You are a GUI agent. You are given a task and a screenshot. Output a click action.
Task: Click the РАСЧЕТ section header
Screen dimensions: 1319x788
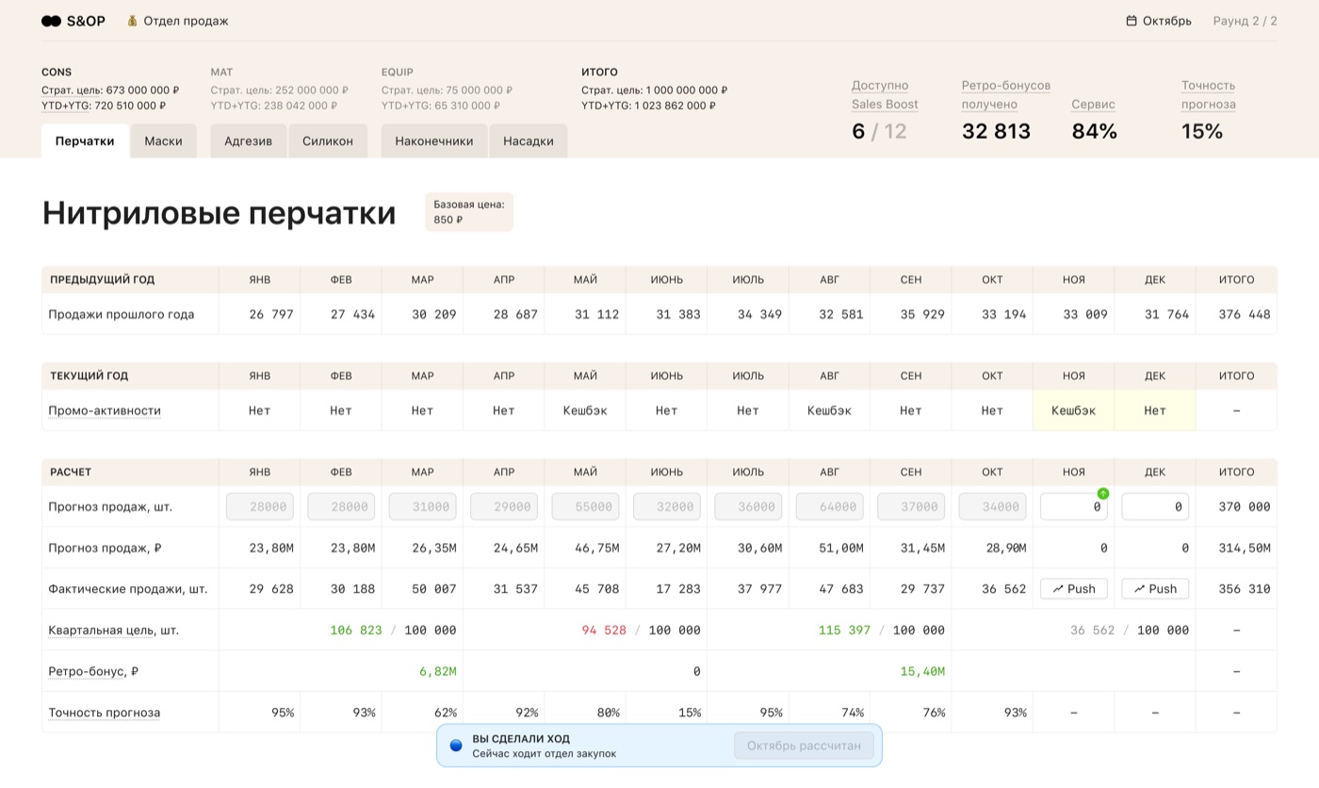pyautogui.click(x=71, y=472)
